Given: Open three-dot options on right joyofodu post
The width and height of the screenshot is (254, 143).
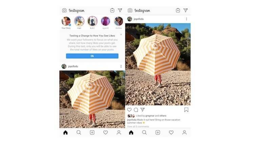Looking at the screenshot, I should point(187,19).
